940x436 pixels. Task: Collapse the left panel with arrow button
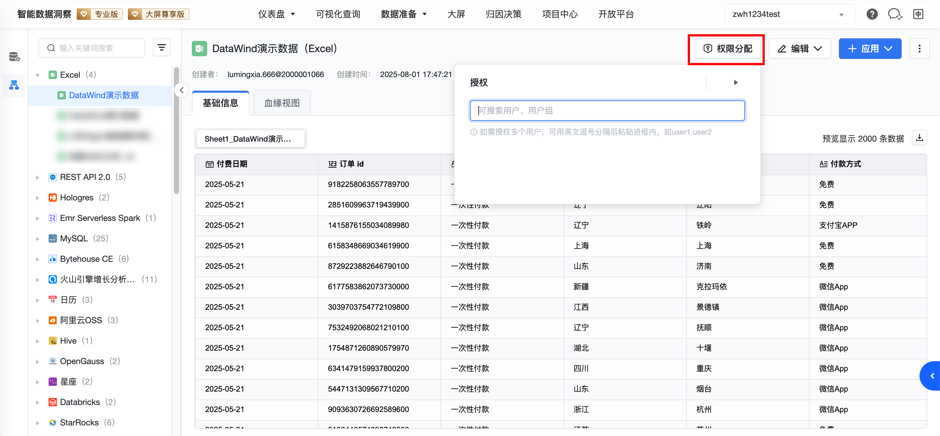tap(181, 90)
